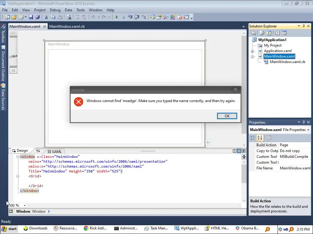Image resolution: width=313 pixels, height=234 pixels.
Task: Open Solution Explorer window position dropdown
Action: (299, 26)
